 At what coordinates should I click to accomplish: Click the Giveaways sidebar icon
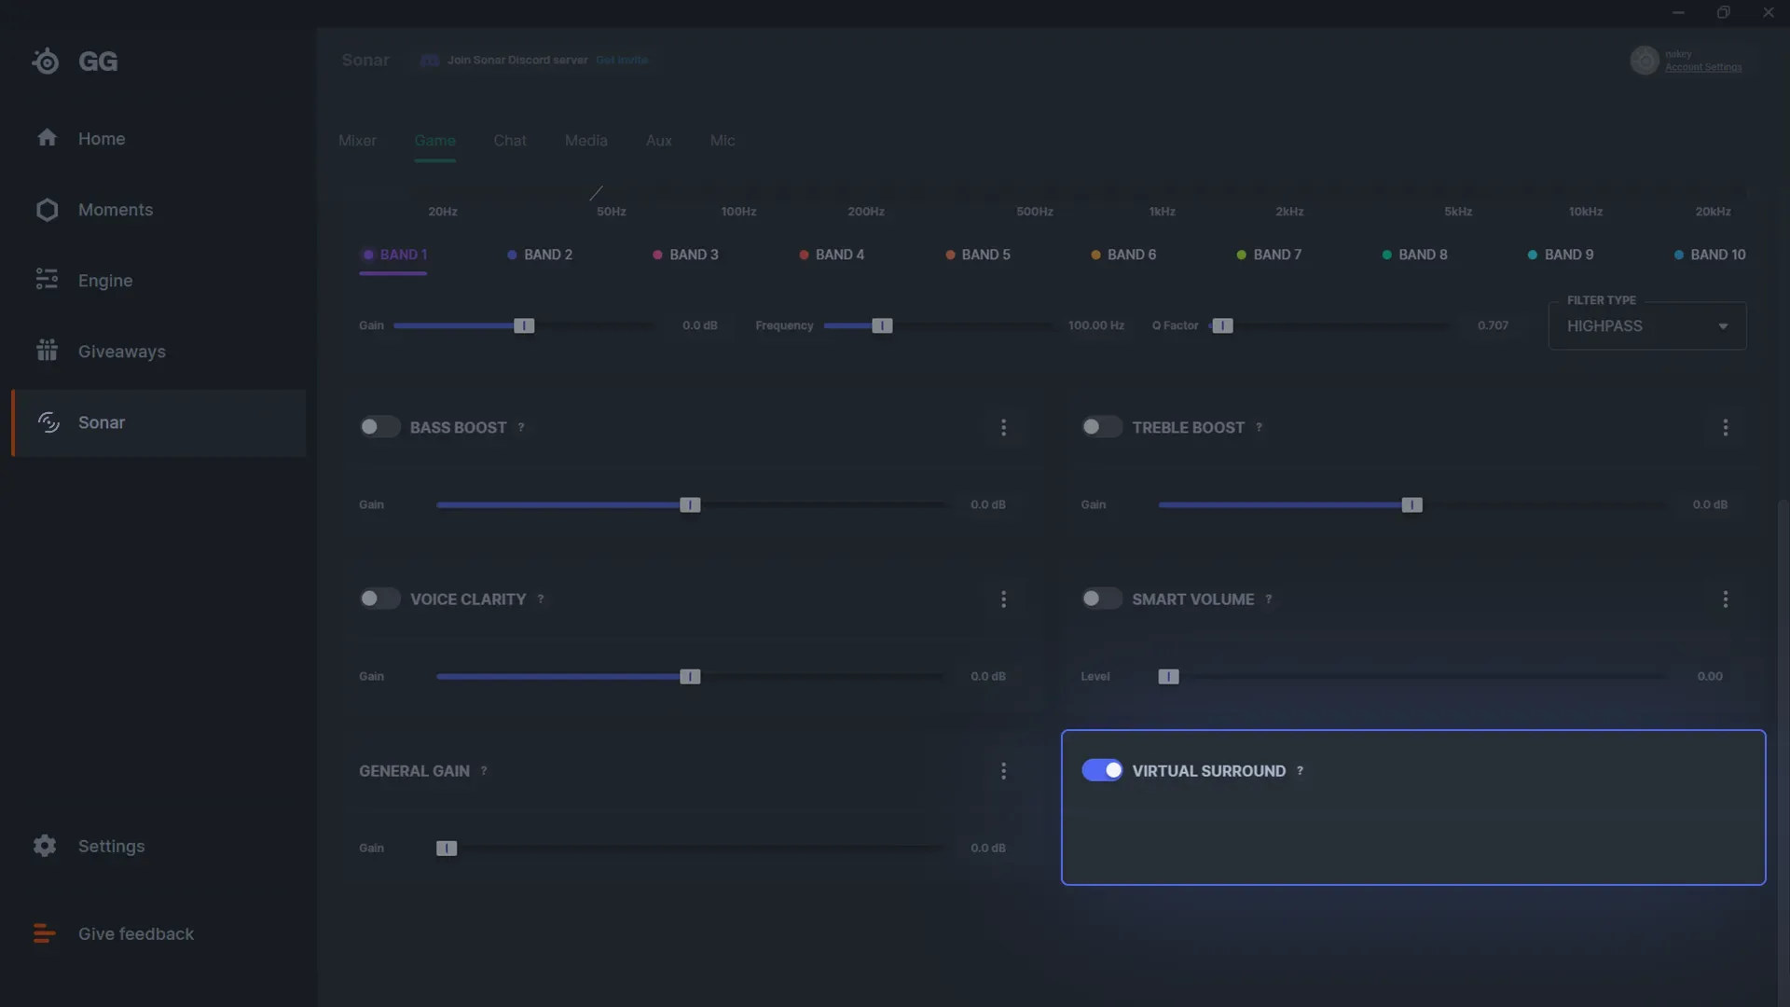tap(46, 351)
